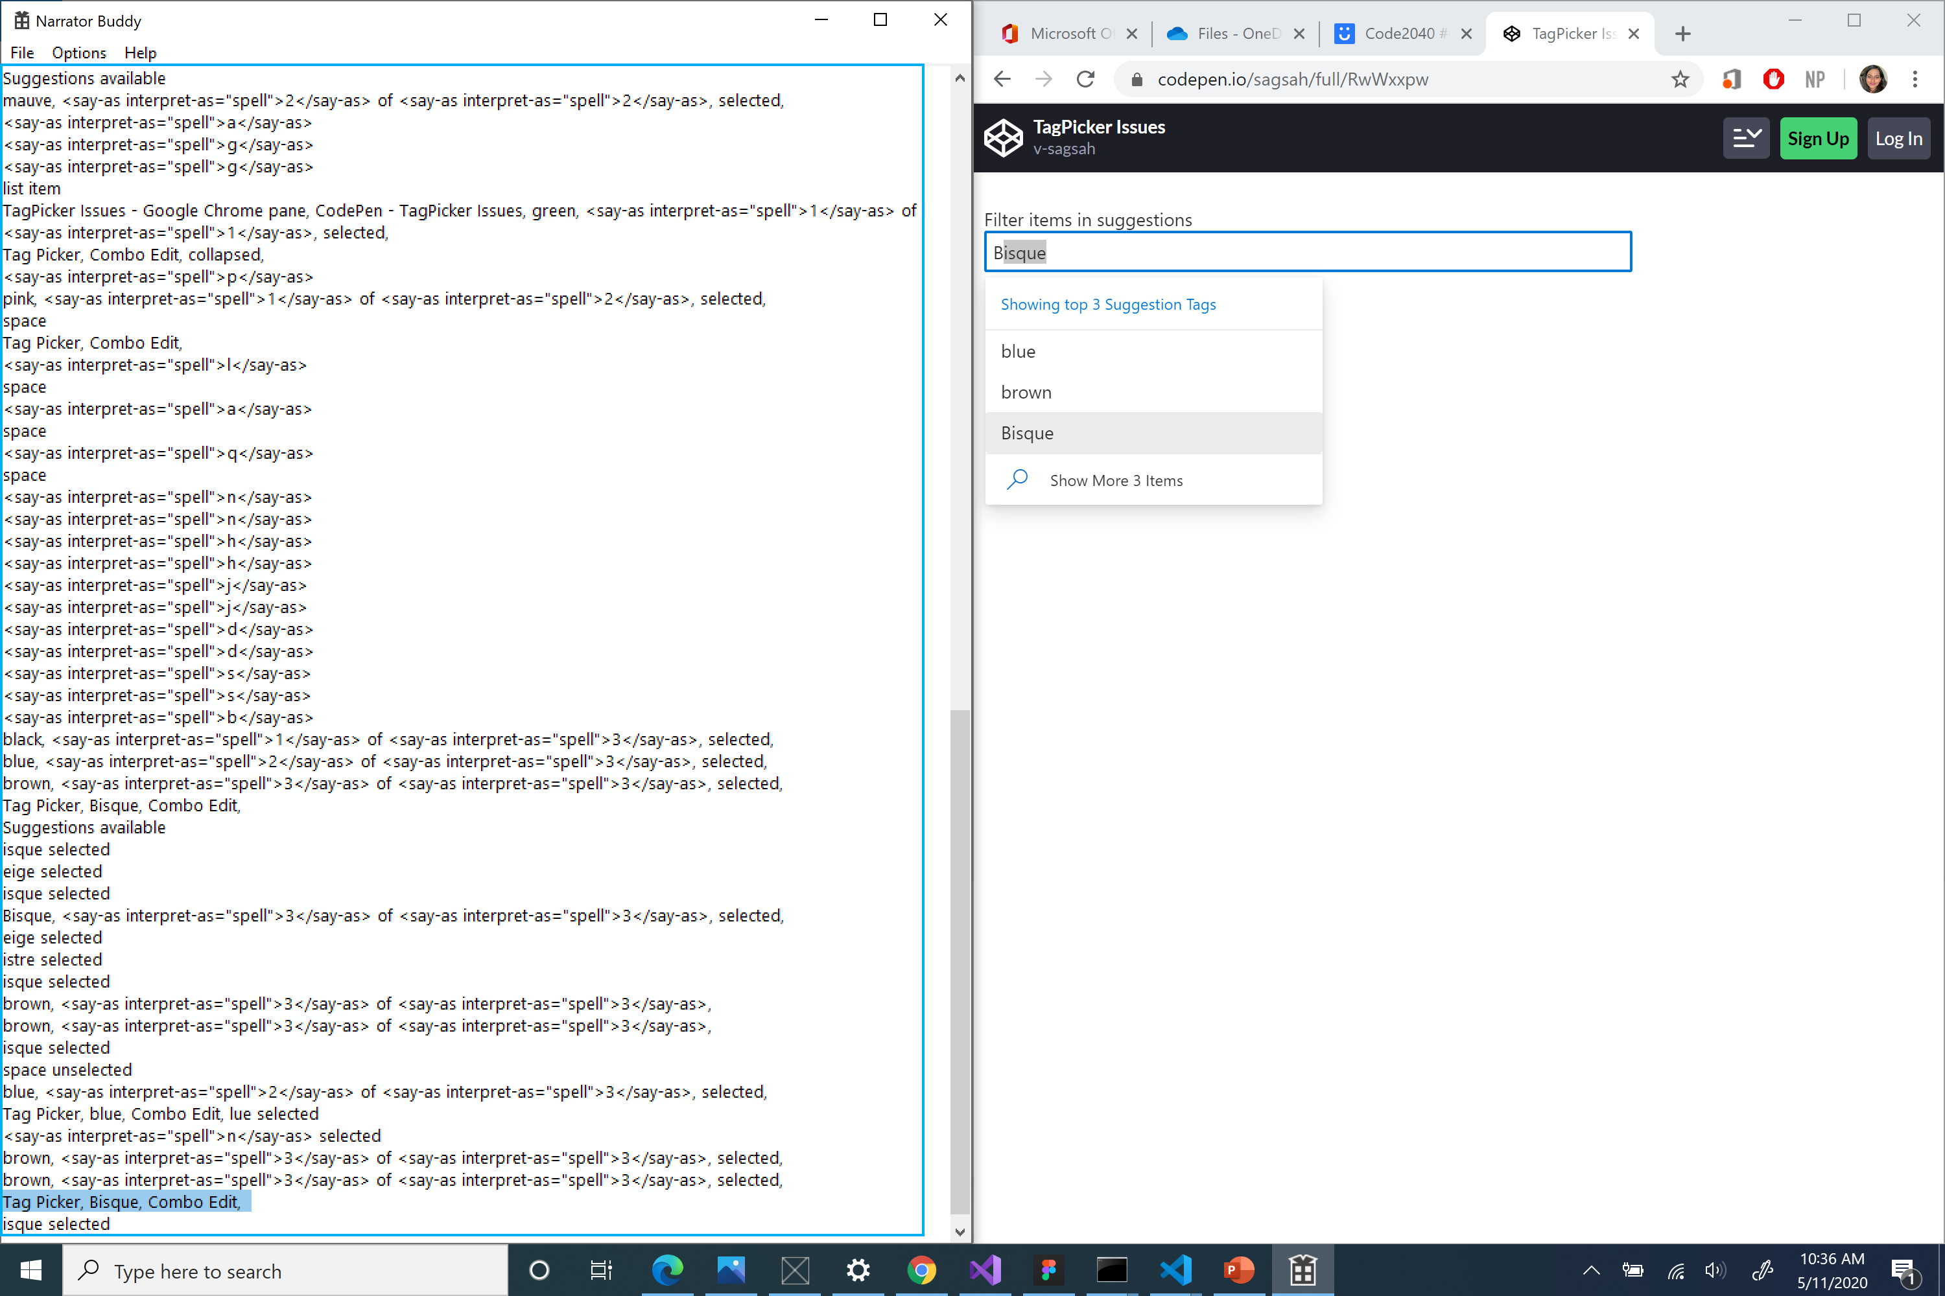Click the NP extension icon

pos(1814,79)
